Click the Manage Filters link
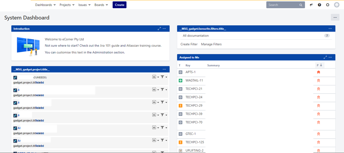This screenshot has width=344, height=153. pyautogui.click(x=211, y=44)
